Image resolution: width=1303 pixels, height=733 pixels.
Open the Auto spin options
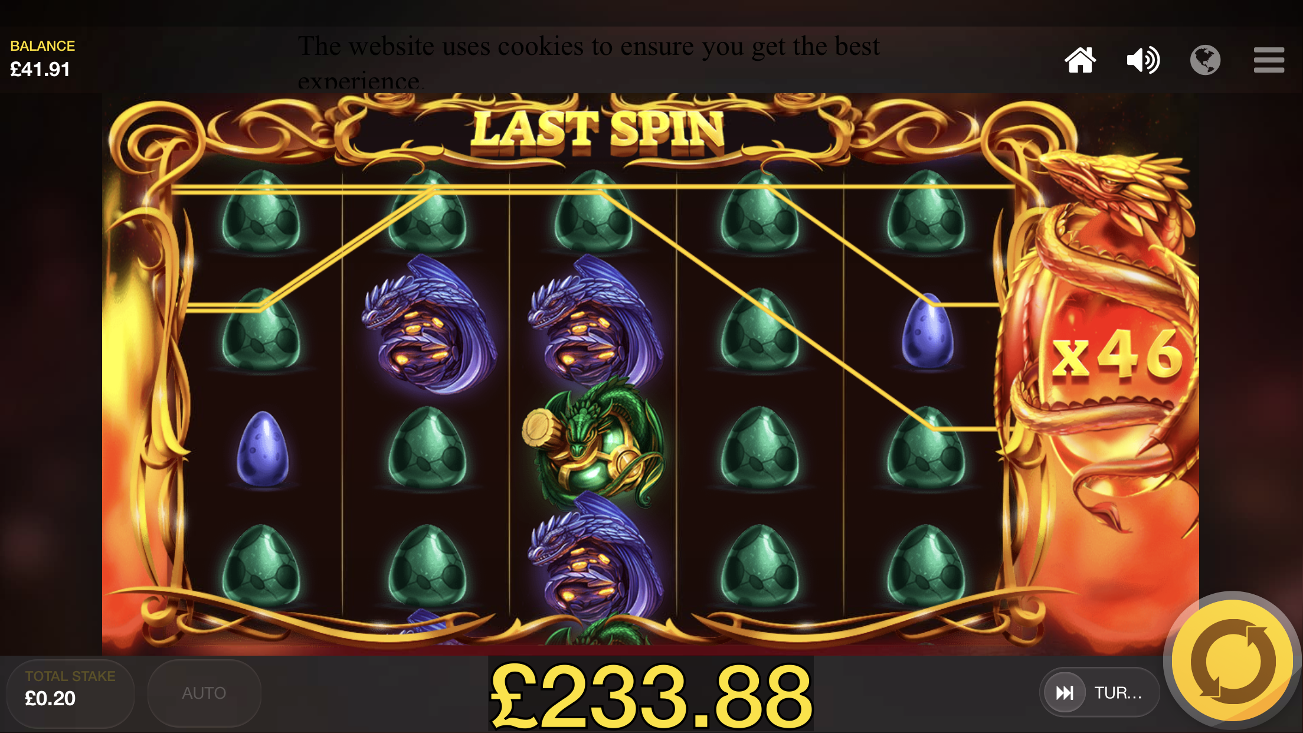click(x=204, y=693)
